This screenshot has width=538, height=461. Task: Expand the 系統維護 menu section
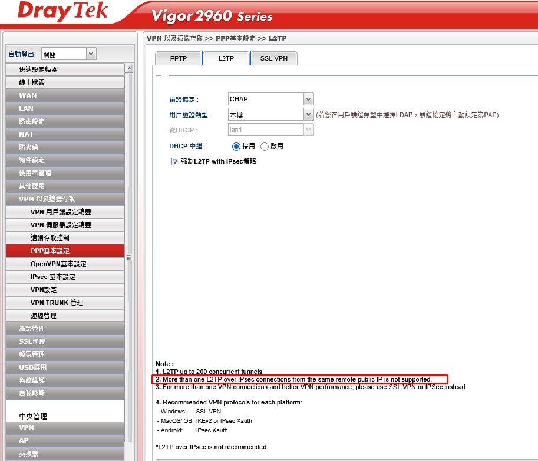(65, 380)
